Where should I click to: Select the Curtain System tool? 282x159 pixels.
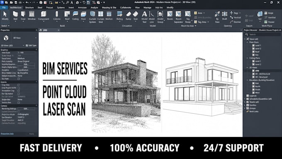pyautogui.click(x=92, y=17)
